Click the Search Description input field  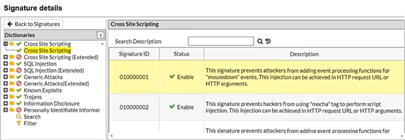pos(221,41)
